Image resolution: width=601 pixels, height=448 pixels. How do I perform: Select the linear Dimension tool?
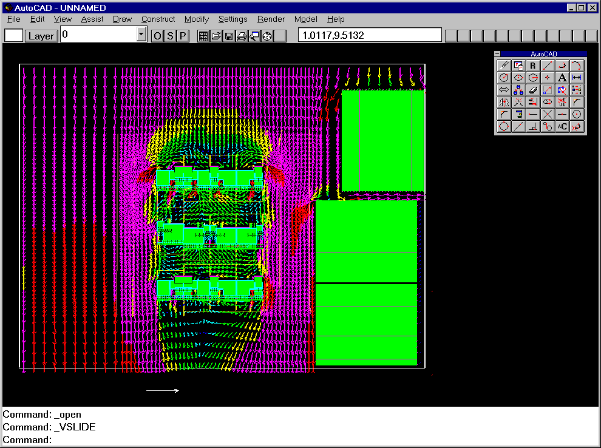tap(577, 78)
